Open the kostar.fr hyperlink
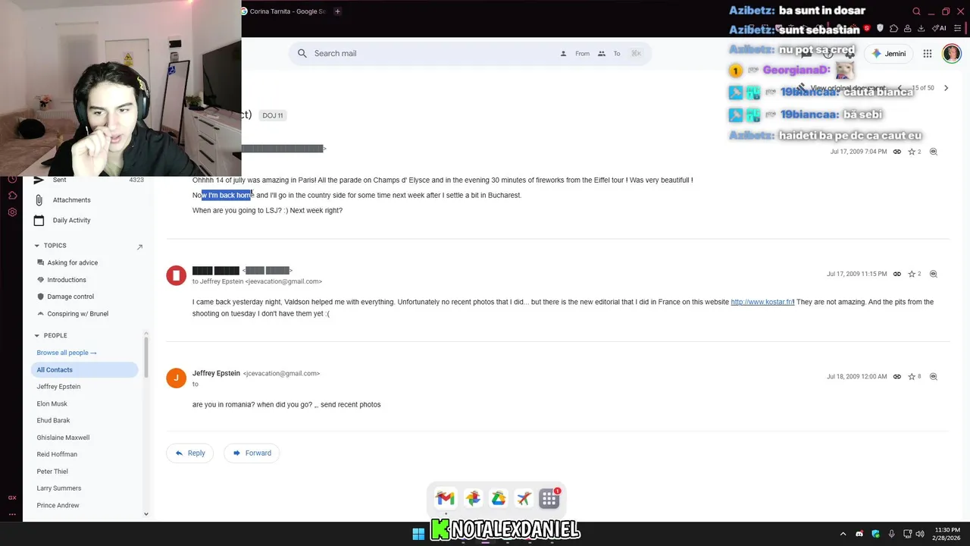The height and width of the screenshot is (546, 970). (762, 302)
